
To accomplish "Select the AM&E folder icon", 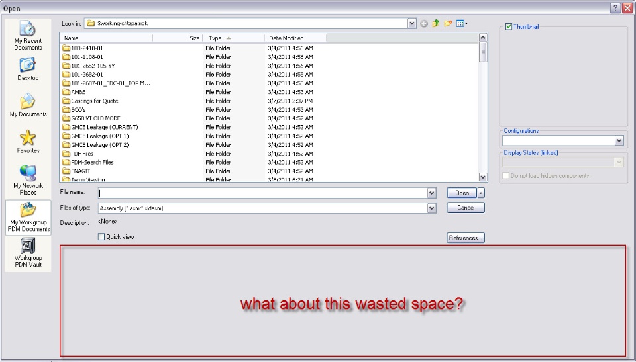I will point(66,92).
